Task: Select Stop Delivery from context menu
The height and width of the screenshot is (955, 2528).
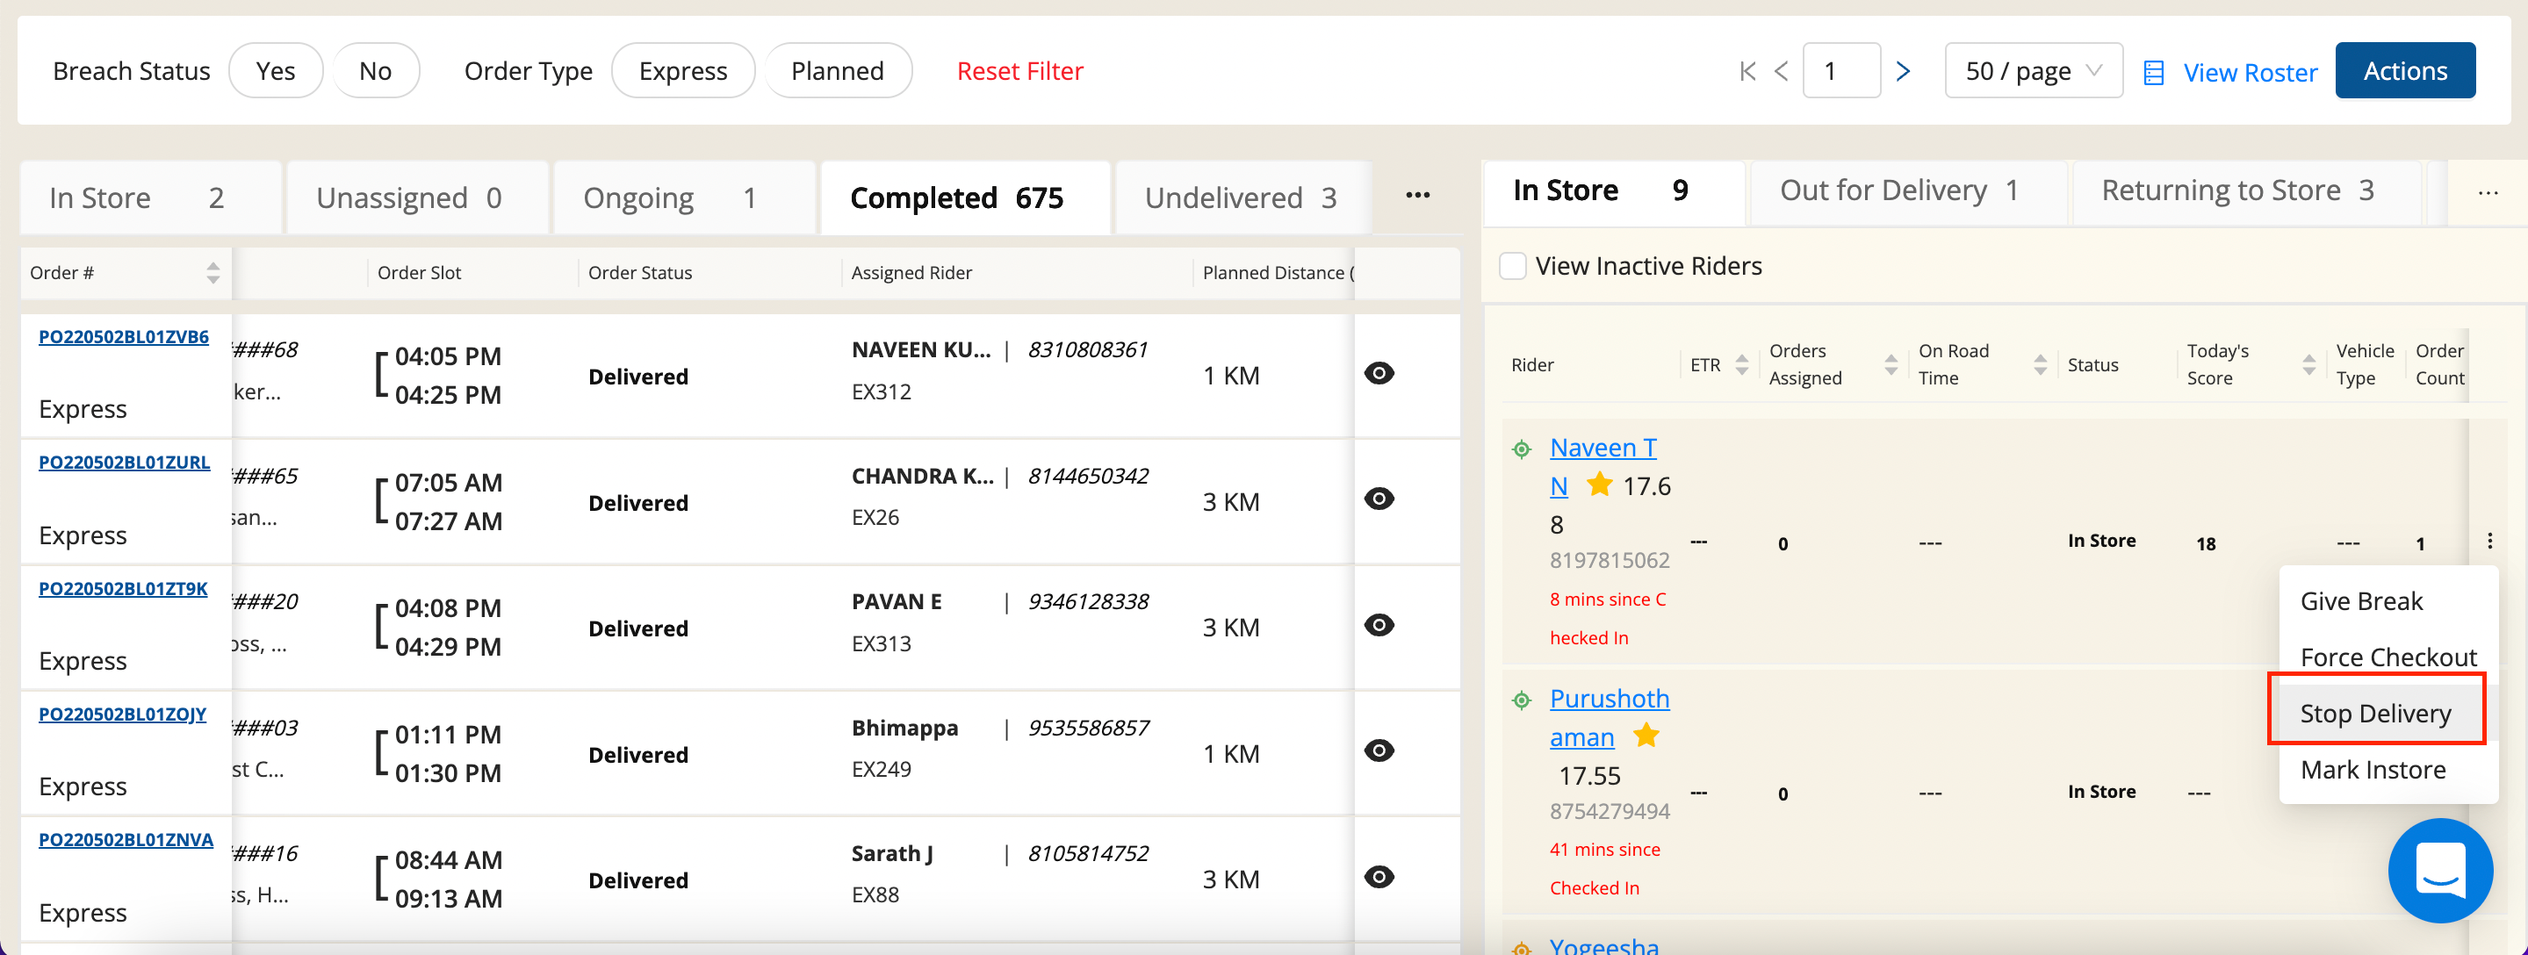Action: [2375, 714]
